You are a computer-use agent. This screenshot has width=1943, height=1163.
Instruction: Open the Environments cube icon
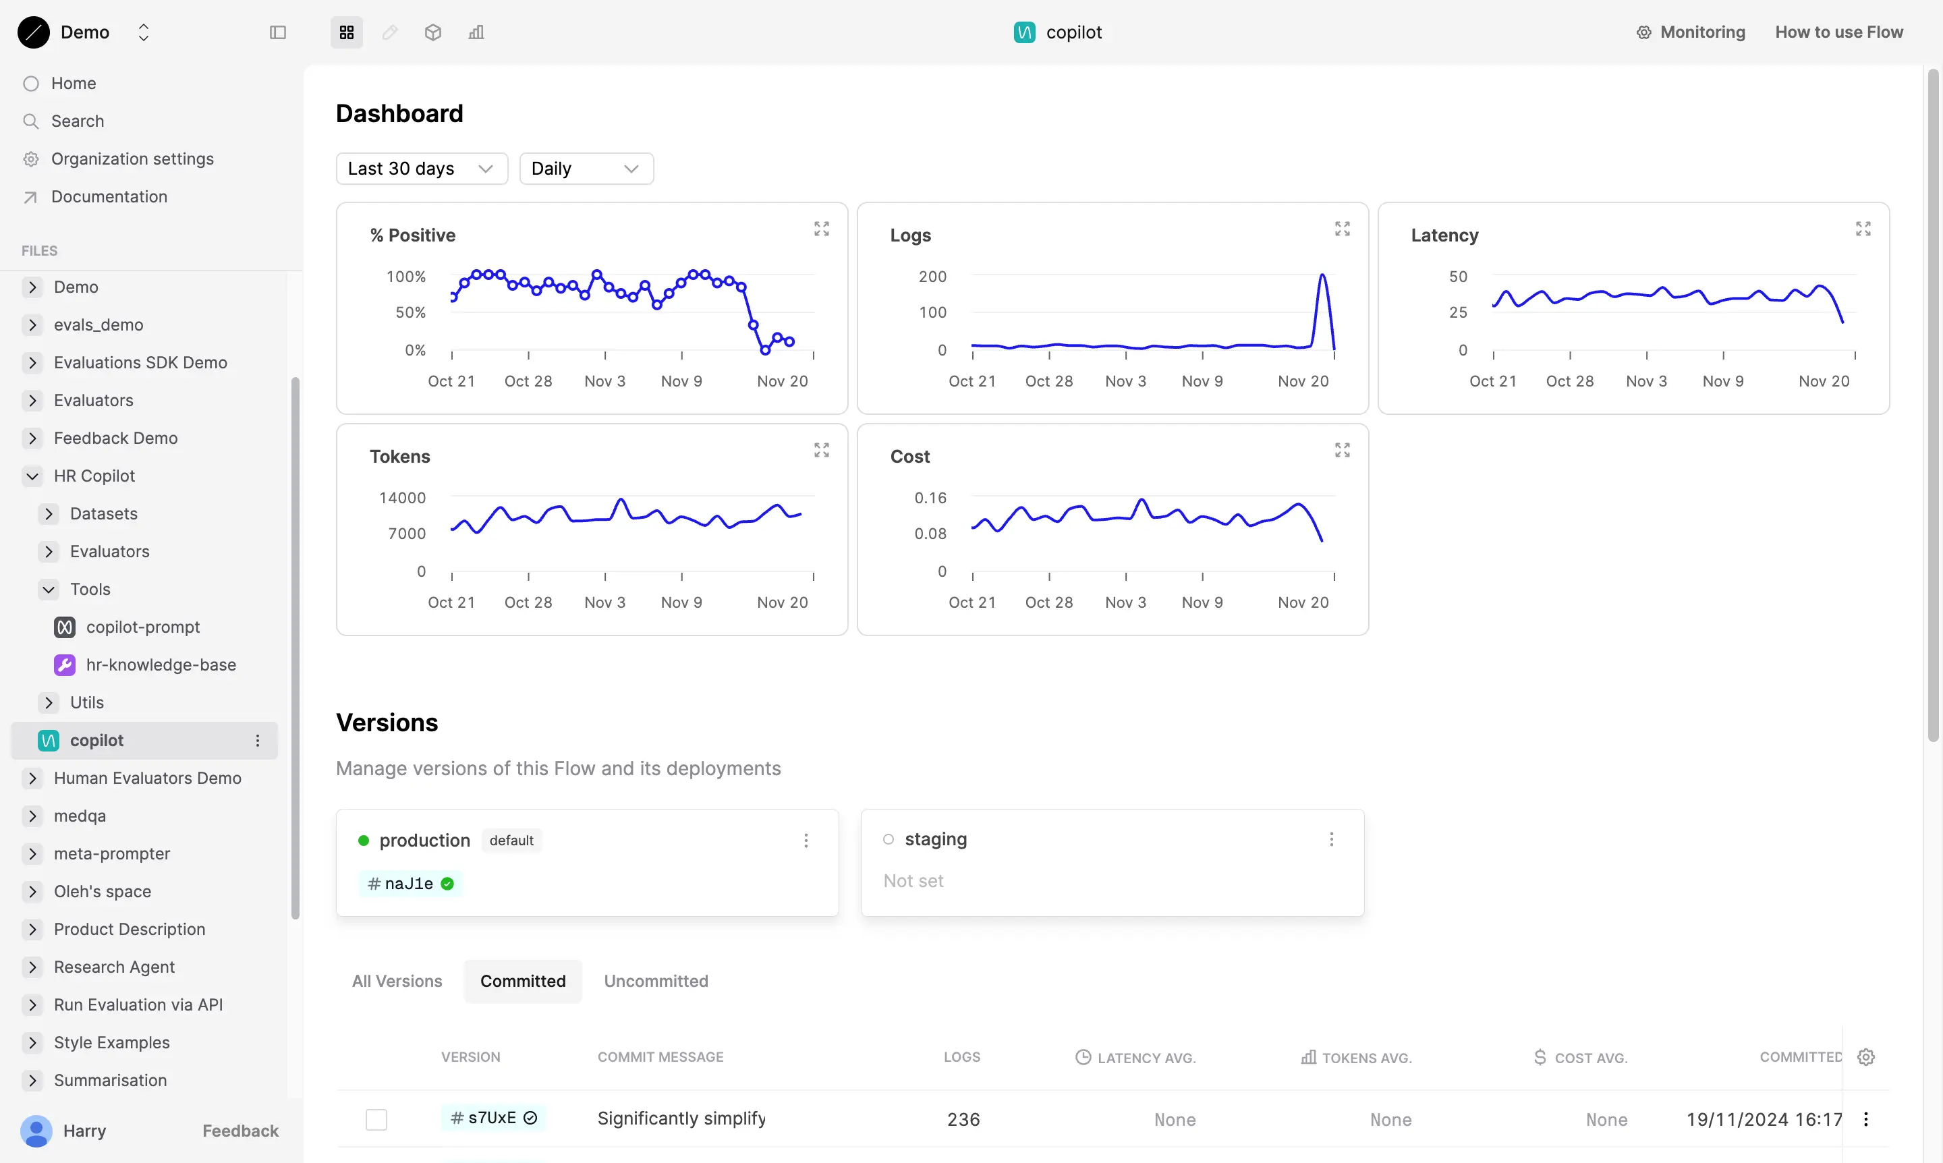432,32
